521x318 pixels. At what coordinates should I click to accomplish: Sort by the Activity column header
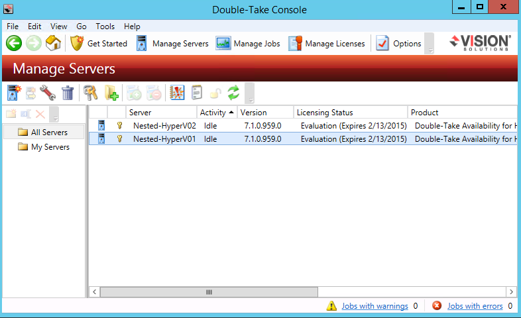click(217, 113)
